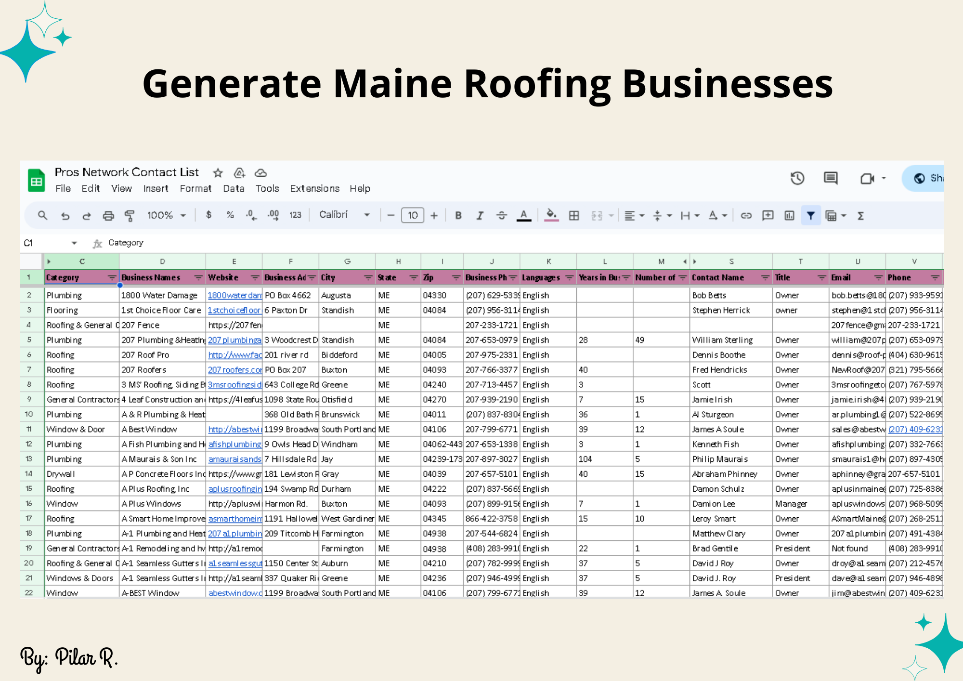
Task: Click the insert link icon
Action: point(746,216)
